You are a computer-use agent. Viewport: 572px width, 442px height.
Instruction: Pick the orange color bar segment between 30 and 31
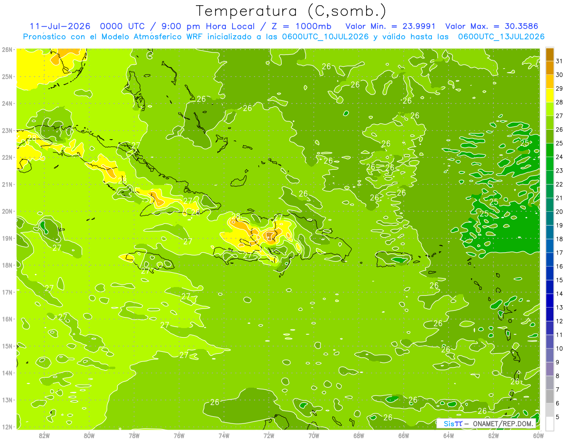click(x=550, y=68)
